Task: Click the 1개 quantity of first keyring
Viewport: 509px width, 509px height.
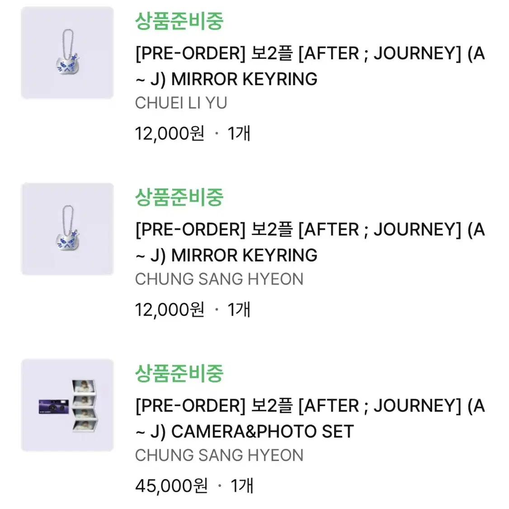Action: click(240, 133)
